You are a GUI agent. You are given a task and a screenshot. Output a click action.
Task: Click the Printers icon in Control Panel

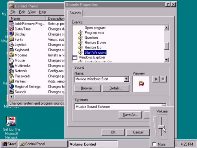tap(12, 81)
